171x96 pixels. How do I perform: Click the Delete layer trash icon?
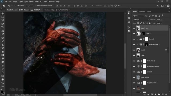[x=166, y=94]
